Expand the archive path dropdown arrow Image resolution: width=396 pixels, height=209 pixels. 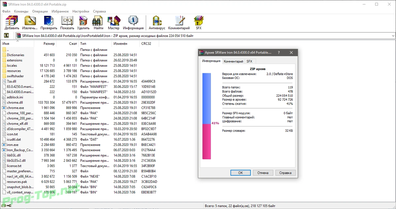pos(393,36)
